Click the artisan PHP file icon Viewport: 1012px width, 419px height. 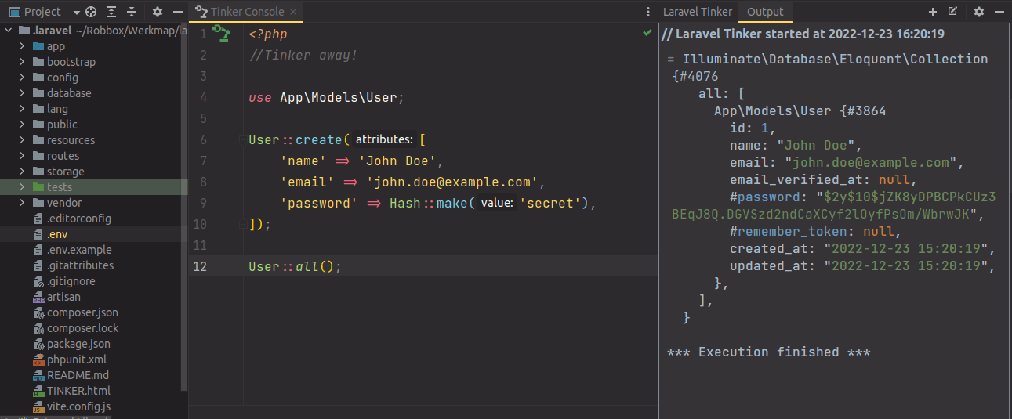[38, 297]
